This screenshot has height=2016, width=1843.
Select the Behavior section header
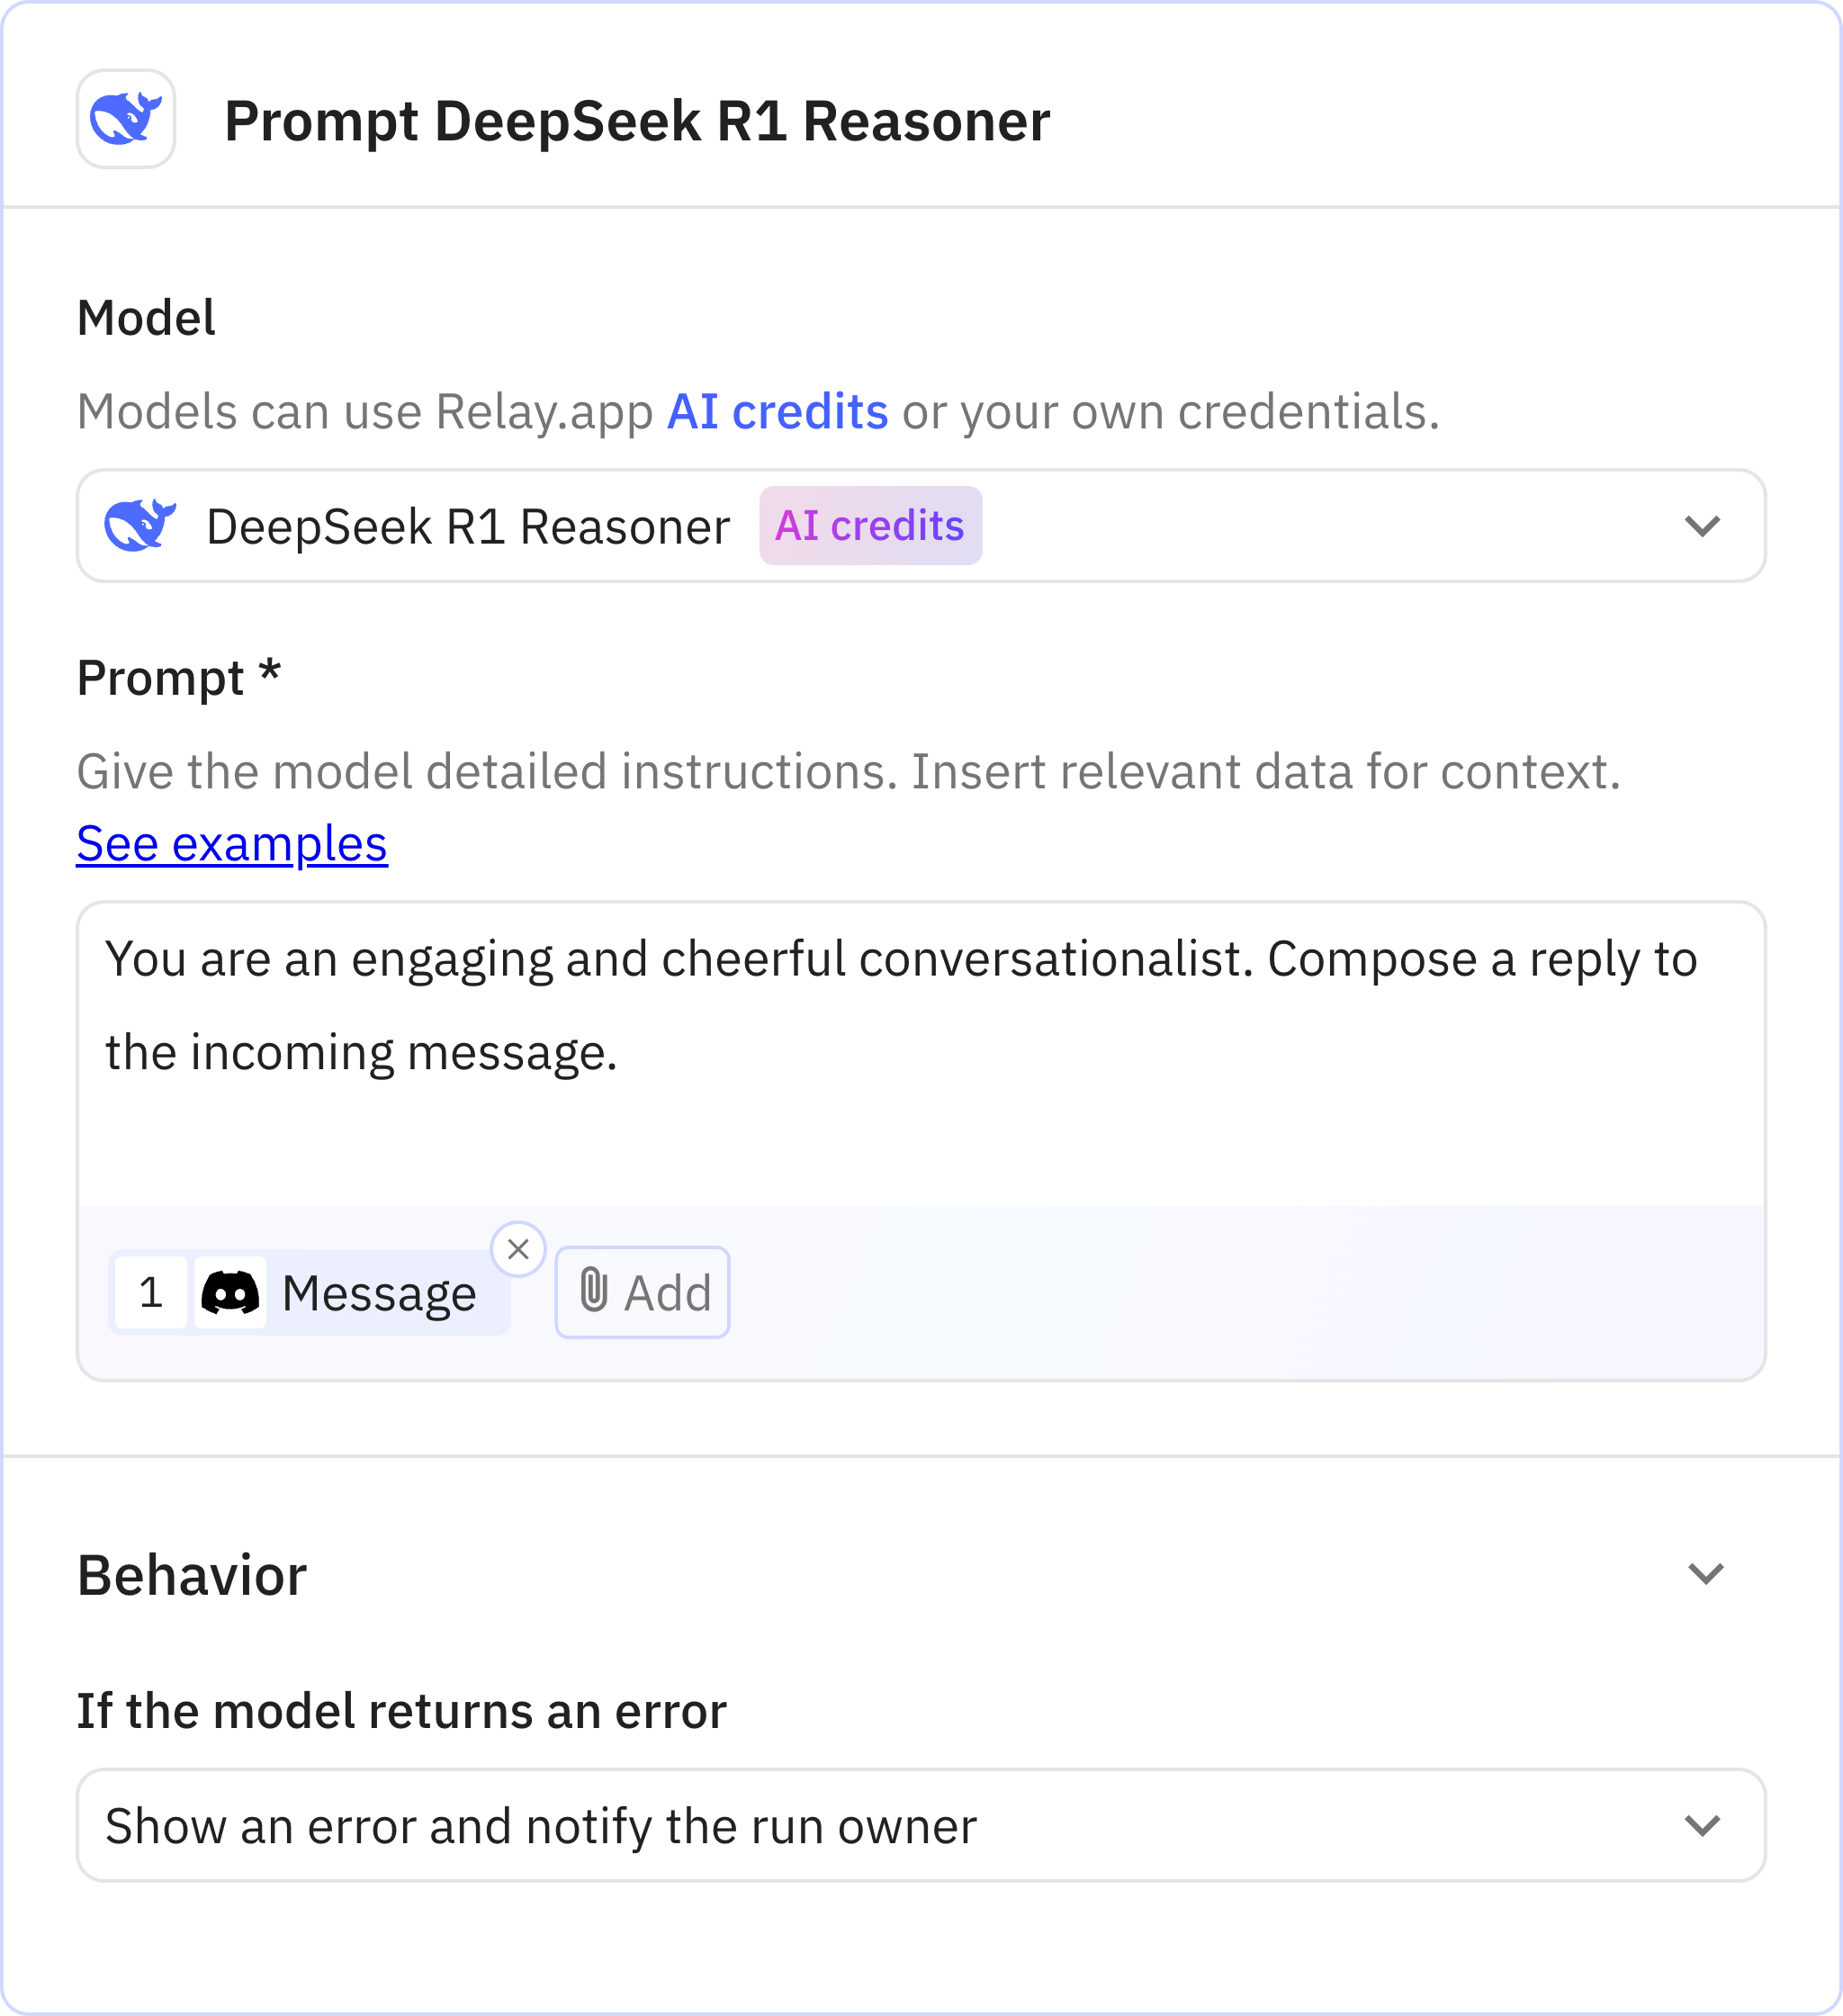(x=192, y=1575)
